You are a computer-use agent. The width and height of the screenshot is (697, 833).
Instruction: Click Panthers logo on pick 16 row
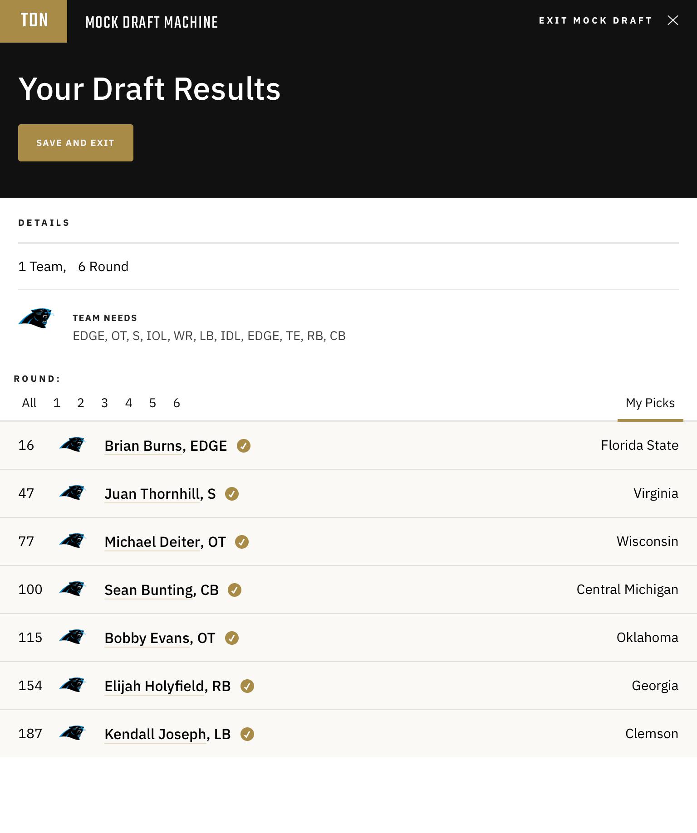pos(73,445)
